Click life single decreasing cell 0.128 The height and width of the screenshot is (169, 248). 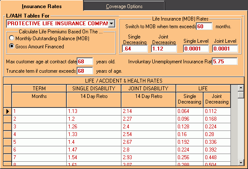[x=189, y=127]
